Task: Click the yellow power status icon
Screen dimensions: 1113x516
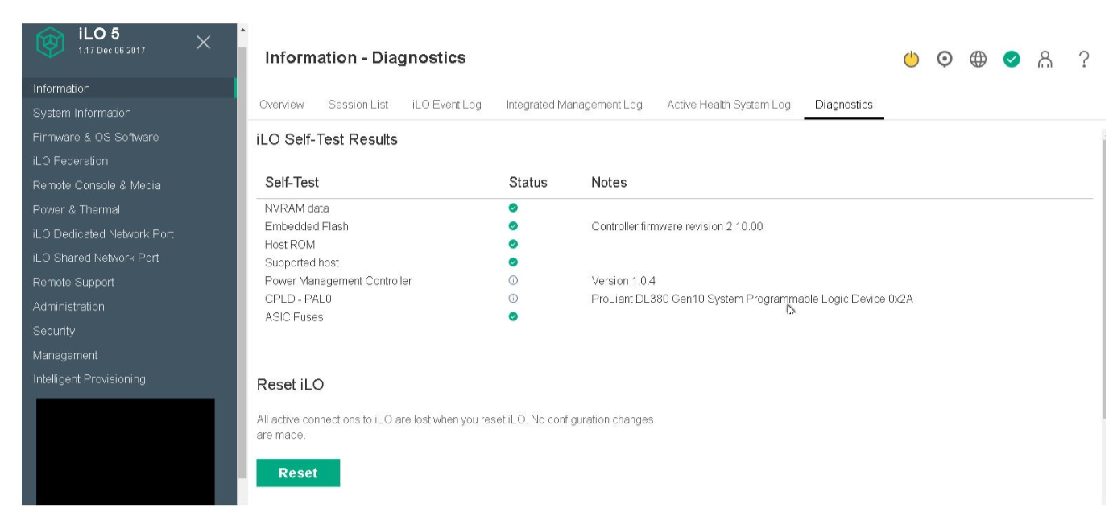Action: [911, 59]
